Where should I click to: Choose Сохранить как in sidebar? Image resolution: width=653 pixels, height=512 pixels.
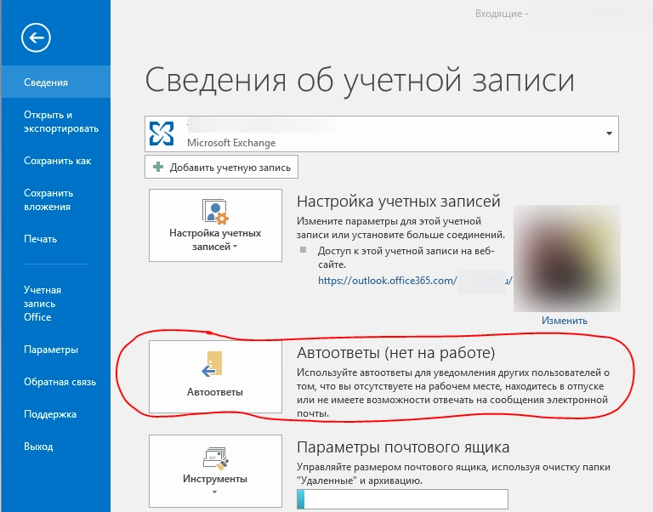click(x=58, y=161)
